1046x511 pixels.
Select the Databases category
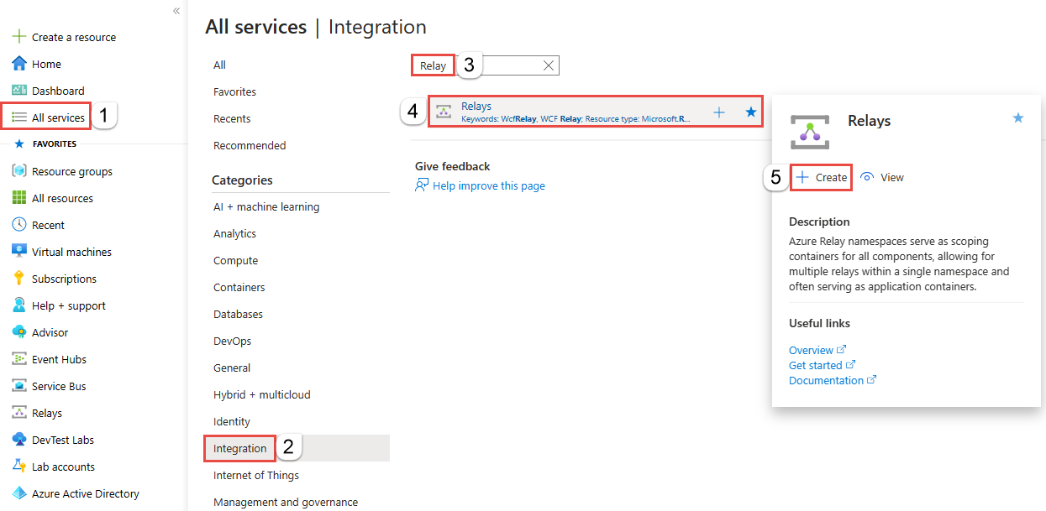coord(236,313)
